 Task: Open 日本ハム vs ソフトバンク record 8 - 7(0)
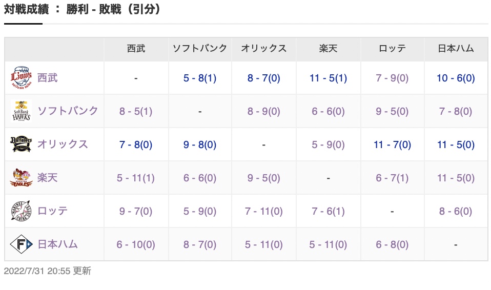[200, 244]
